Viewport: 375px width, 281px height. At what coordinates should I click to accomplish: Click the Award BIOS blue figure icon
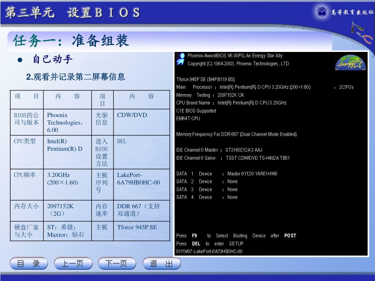pyautogui.click(x=181, y=59)
